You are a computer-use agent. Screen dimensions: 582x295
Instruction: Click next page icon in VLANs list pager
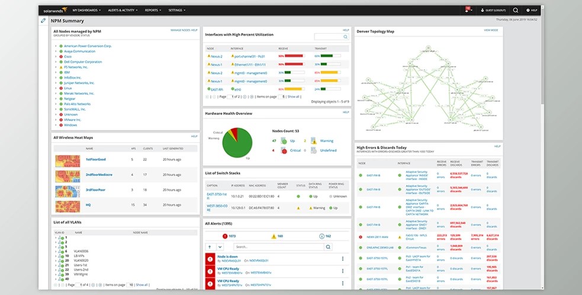pyautogui.click(x=93, y=285)
